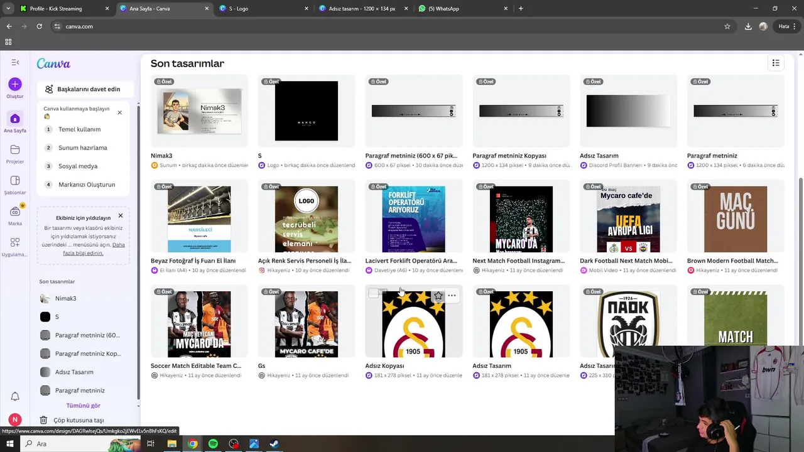Select checkbox on Adsız Kopyası thumbnail
This screenshot has height=452, width=804.
click(374, 293)
